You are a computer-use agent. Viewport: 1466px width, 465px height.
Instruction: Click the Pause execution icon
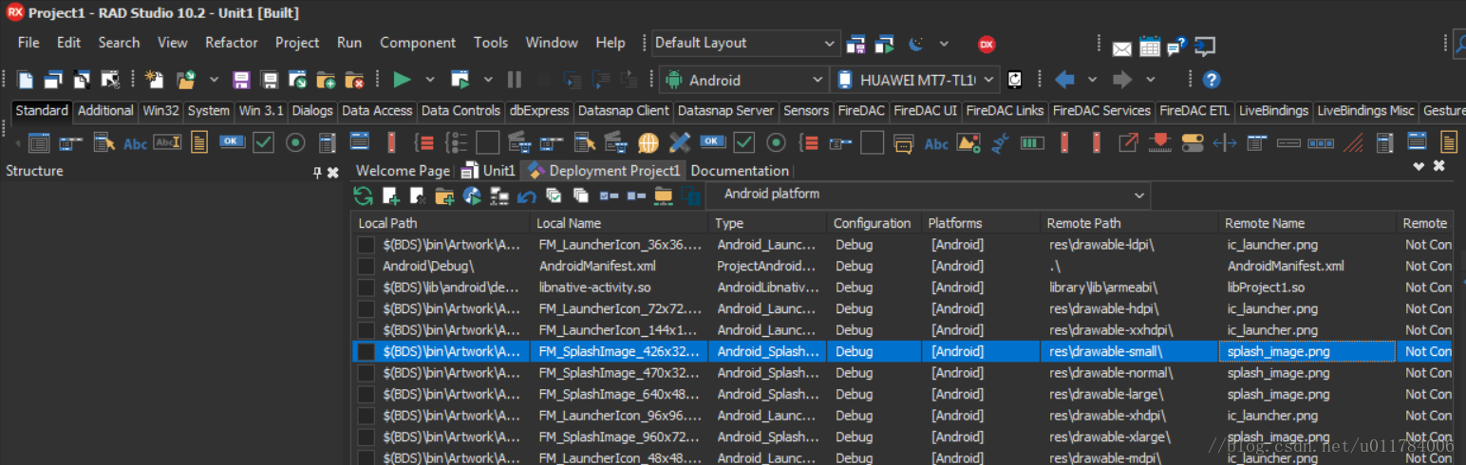click(515, 80)
